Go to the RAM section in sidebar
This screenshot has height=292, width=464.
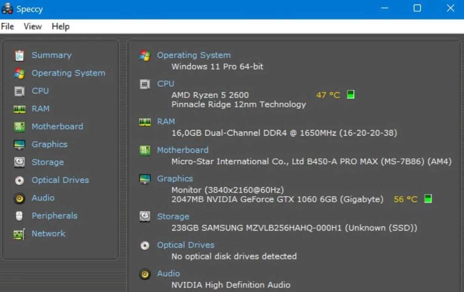40,109
